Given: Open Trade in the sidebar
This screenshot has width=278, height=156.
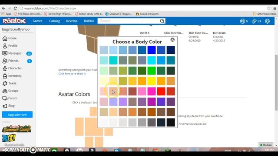Looking at the screenshot, I should click(10, 83).
